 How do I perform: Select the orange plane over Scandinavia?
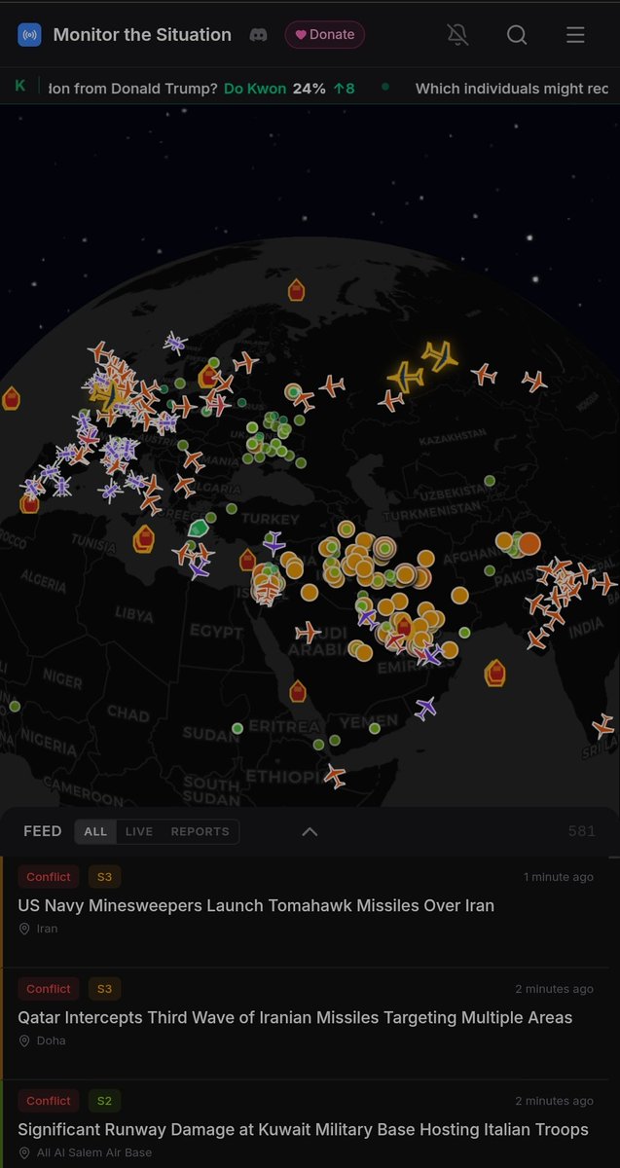point(245,363)
